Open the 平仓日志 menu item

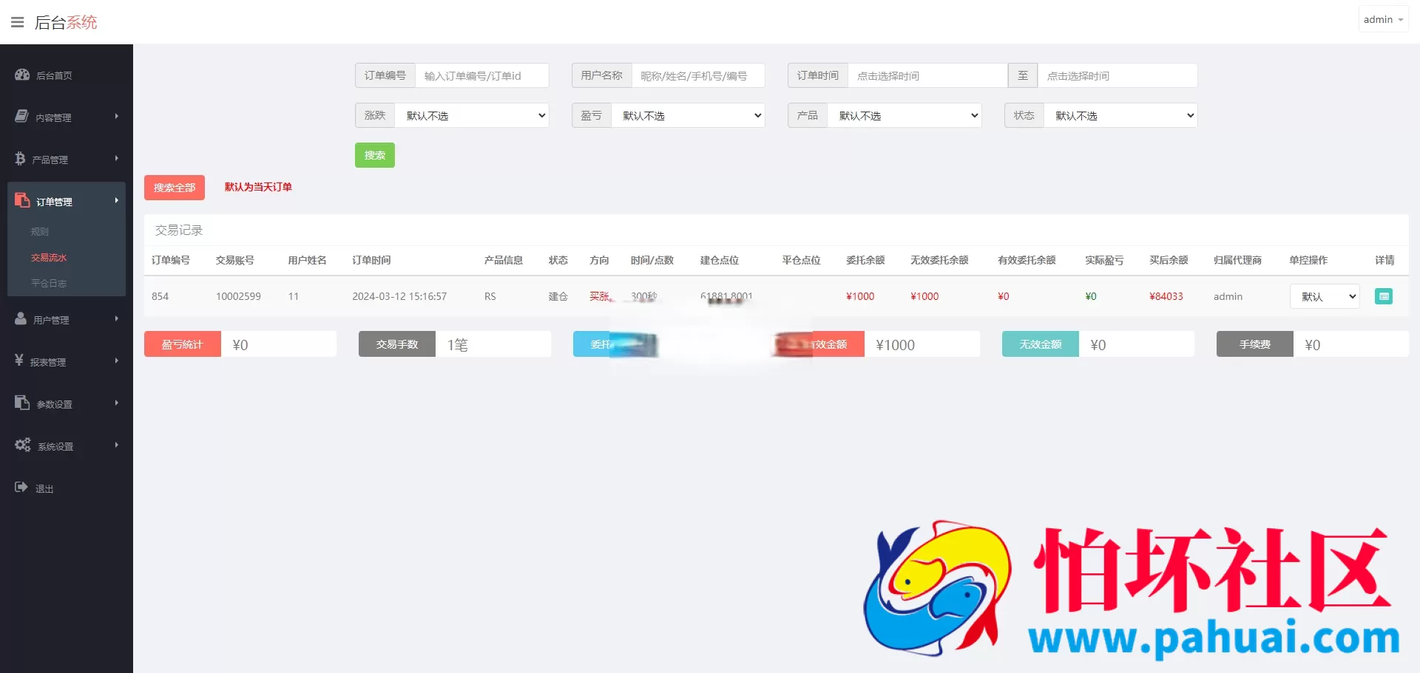49,283
